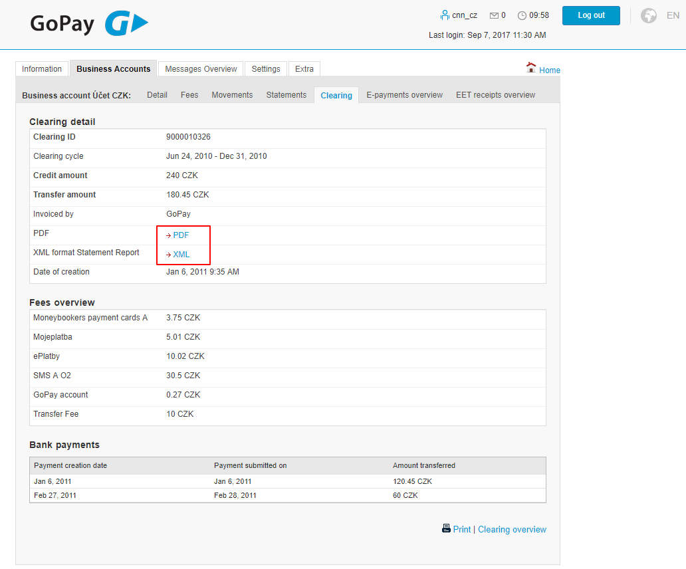The image size is (686, 569).
Task: Open the Extra tab
Action: pos(304,68)
